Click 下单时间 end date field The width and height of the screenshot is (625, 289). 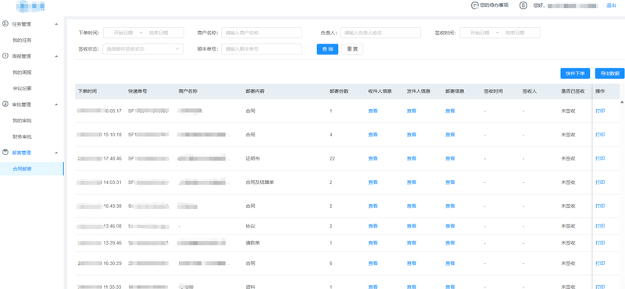tap(159, 33)
